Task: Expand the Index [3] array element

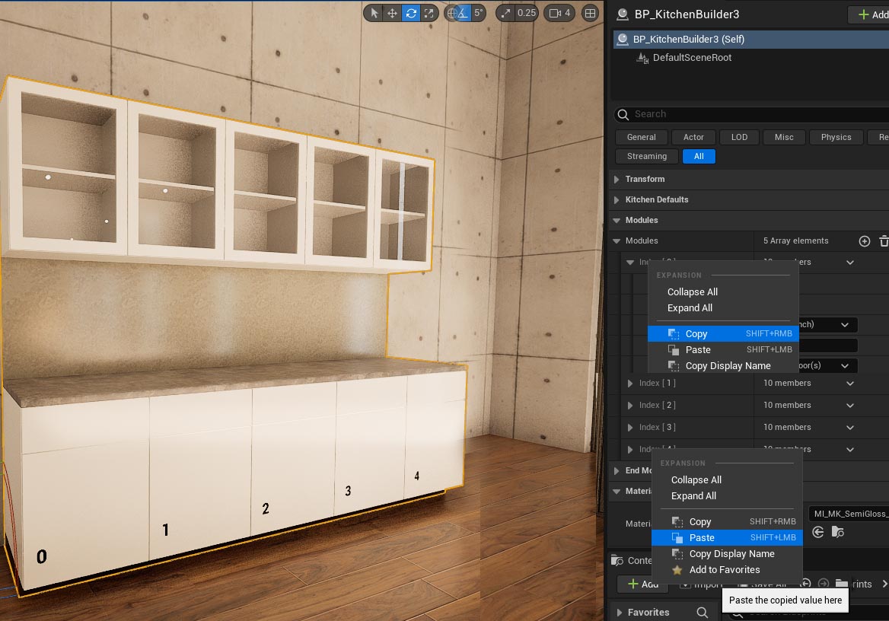Action: click(x=630, y=428)
